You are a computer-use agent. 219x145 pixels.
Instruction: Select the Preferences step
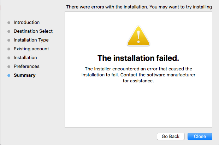click(27, 67)
